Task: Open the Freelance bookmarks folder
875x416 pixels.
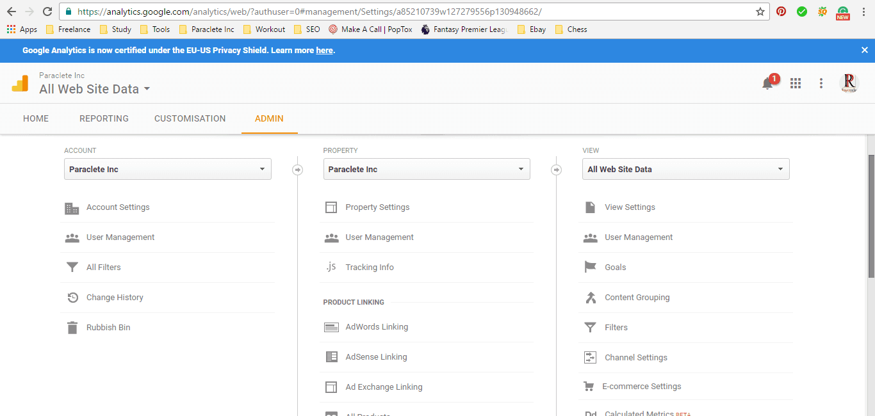Action: click(x=68, y=29)
